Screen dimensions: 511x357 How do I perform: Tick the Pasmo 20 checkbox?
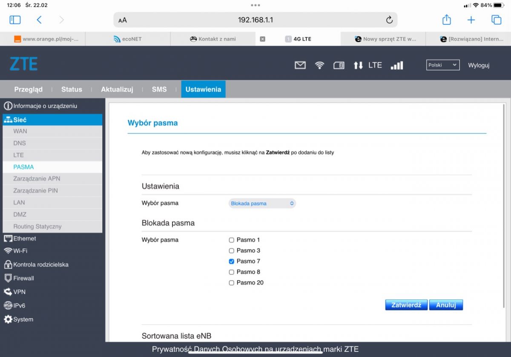(232, 282)
